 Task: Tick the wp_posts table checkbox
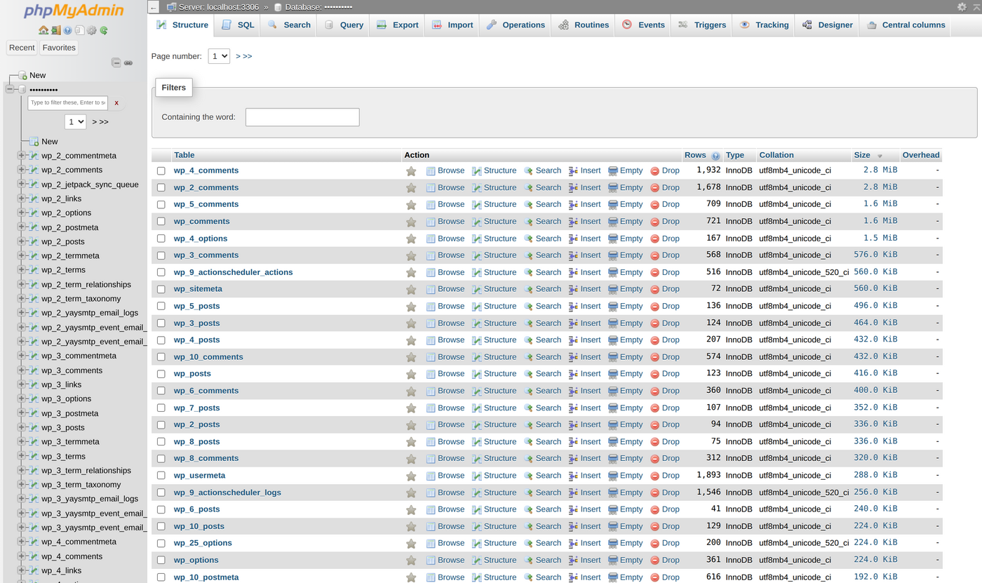click(x=161, y=374)
